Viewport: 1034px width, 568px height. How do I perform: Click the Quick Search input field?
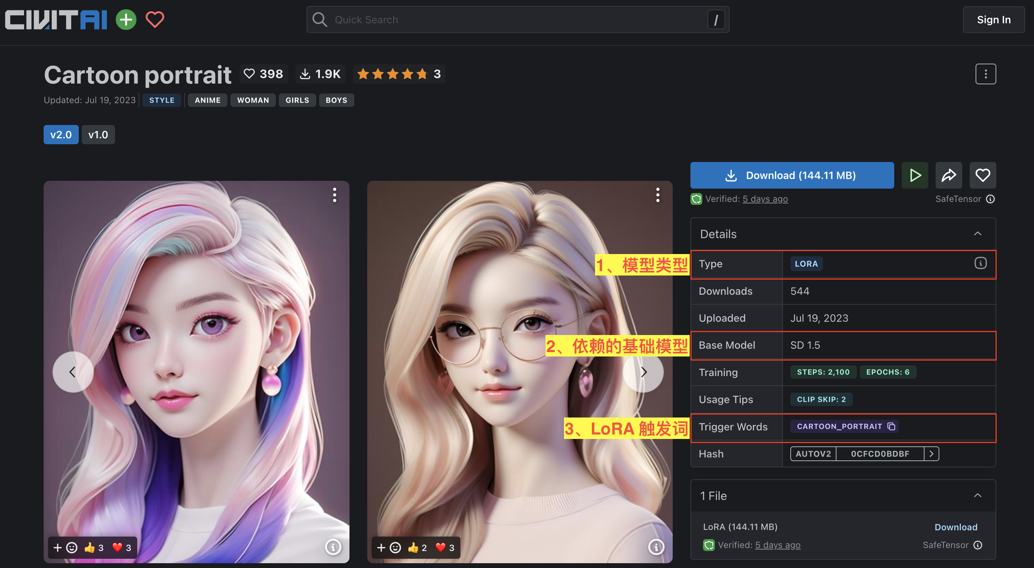coord(518,20)
